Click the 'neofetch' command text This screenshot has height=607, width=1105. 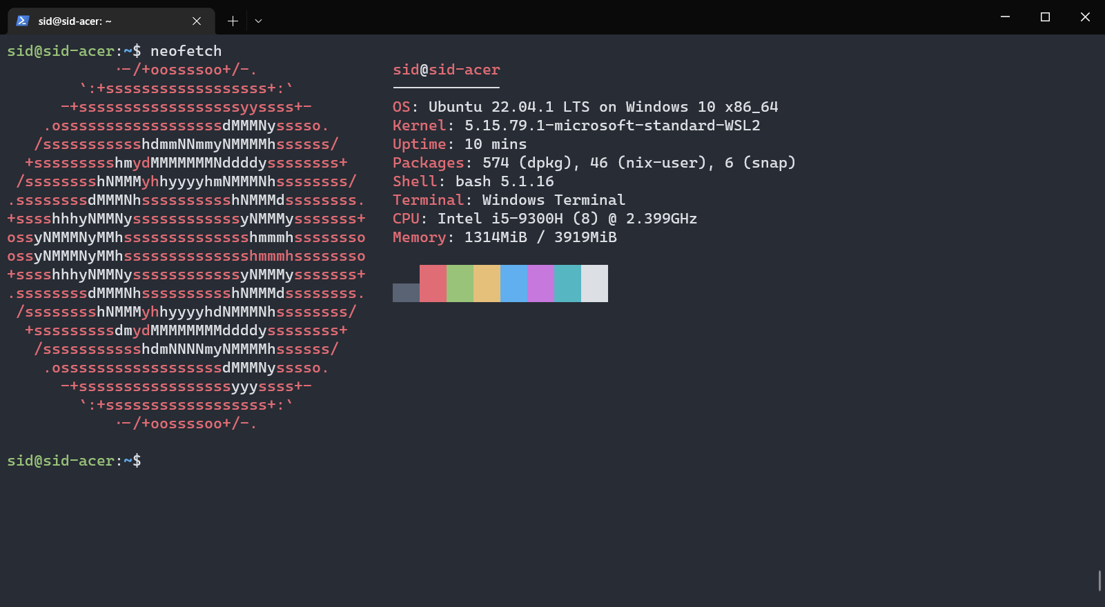coord(186,51)
